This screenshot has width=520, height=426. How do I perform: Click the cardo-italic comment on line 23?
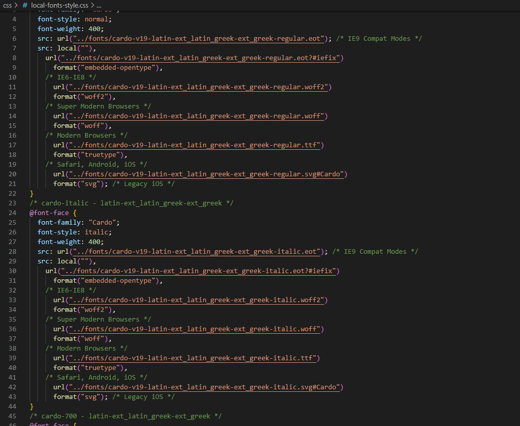(131, 203)
